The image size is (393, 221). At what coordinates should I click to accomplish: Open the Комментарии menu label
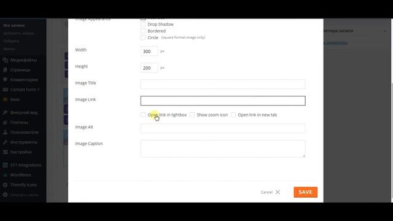tap(24, 80)
